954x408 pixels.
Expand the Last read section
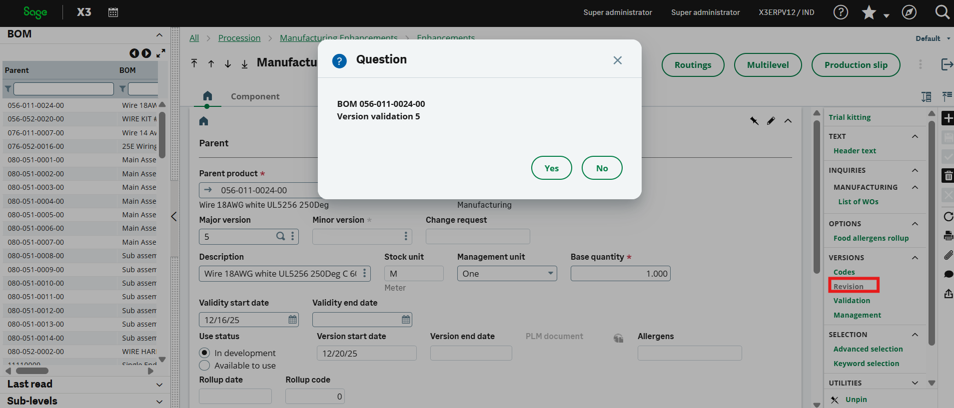[159, 385]
